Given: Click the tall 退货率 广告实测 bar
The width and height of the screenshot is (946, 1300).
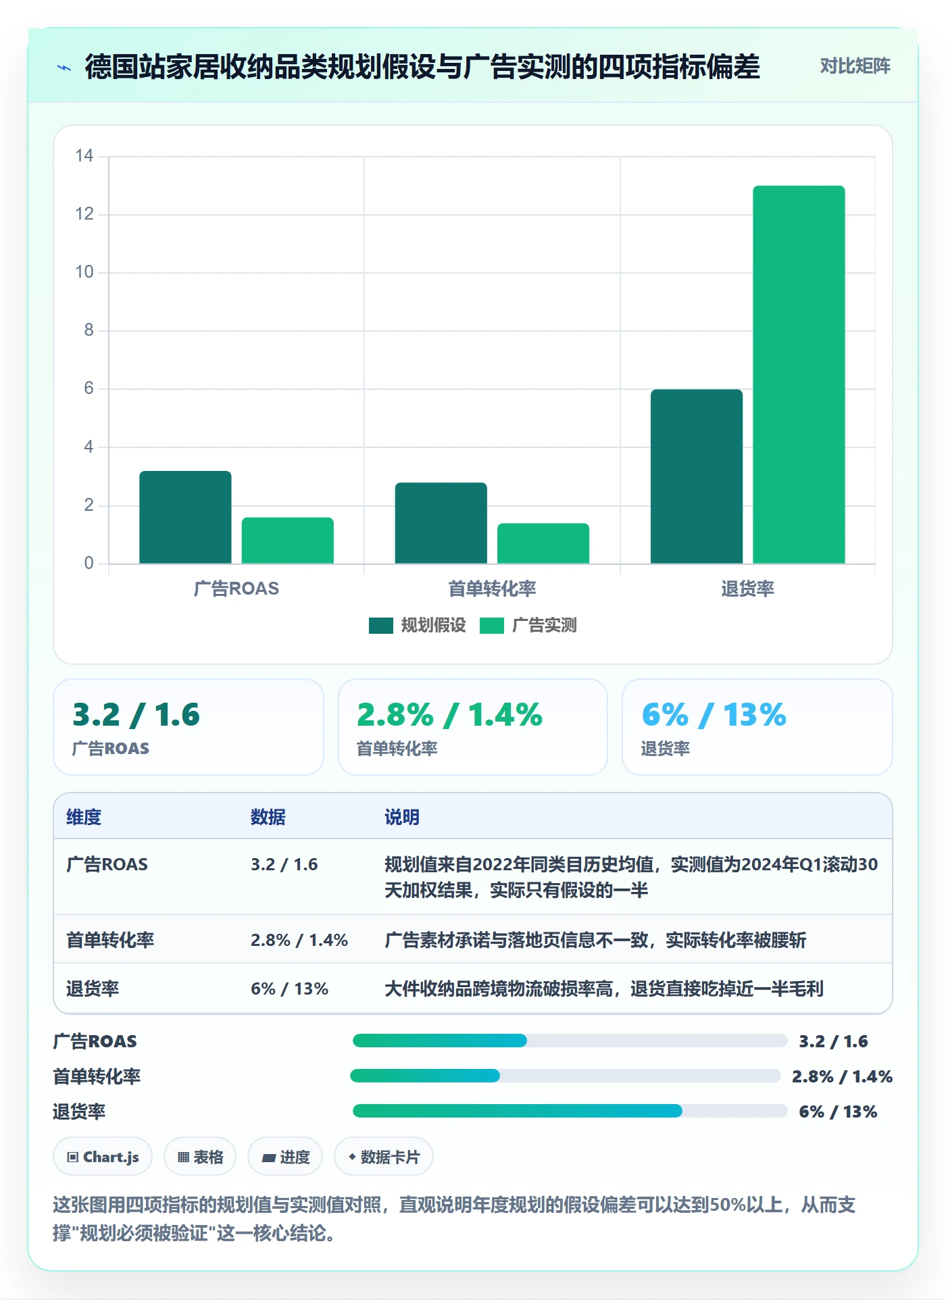Looking at the screenshot, I should pyautogui.click(x=799, y=374).
